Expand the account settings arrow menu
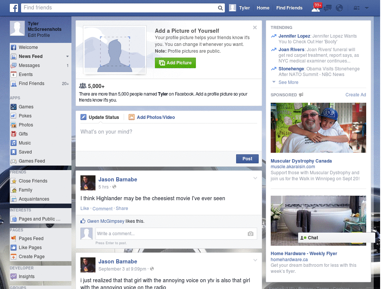Screen dimensions: 385x289 [x=367, y=8]
